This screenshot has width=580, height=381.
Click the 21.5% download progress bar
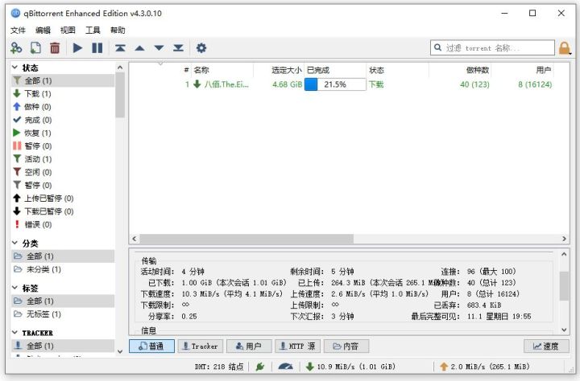click(x=335, y=84)
